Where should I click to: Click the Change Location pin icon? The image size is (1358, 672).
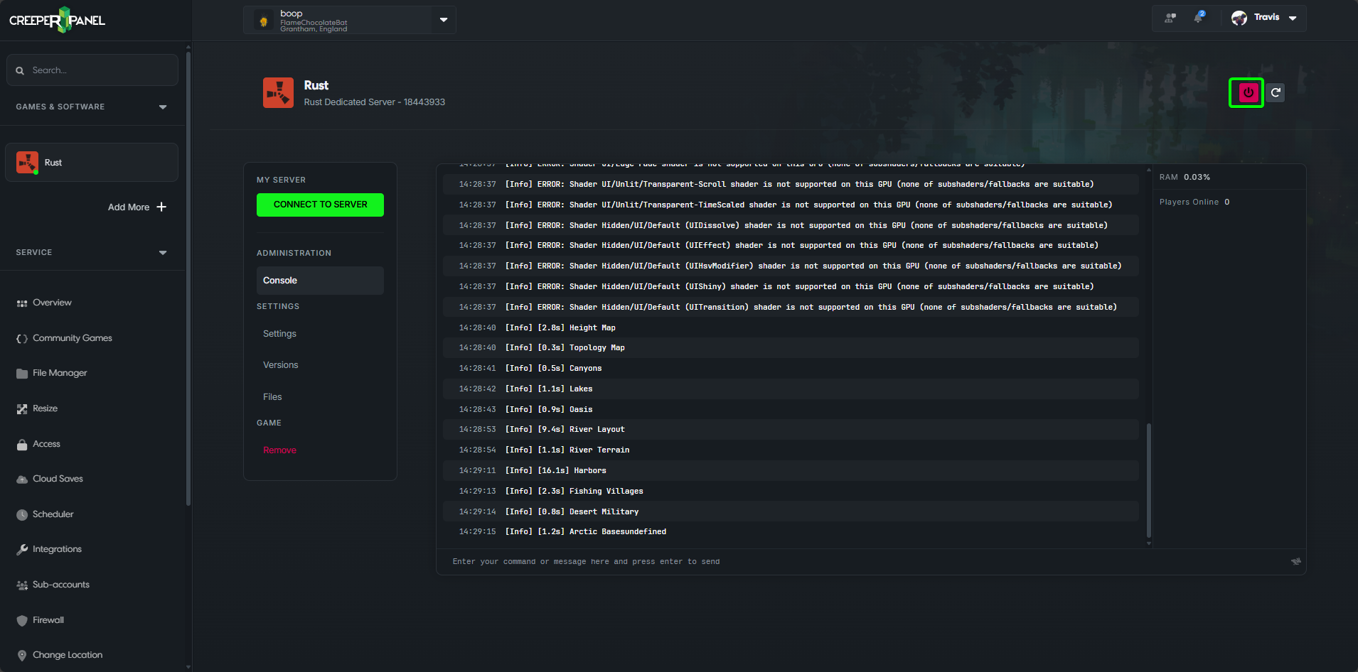point(22,656)
